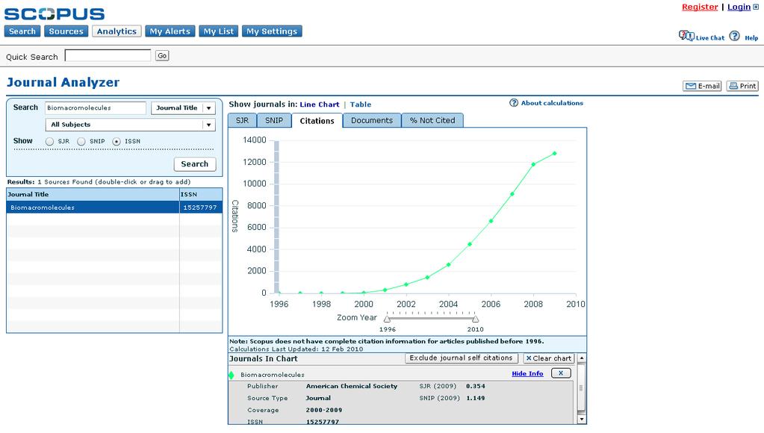Image resolution: width=764 pixels, height=433 pixels.
Task: Open the Live Chat icon
Action: tap(686, 36)
